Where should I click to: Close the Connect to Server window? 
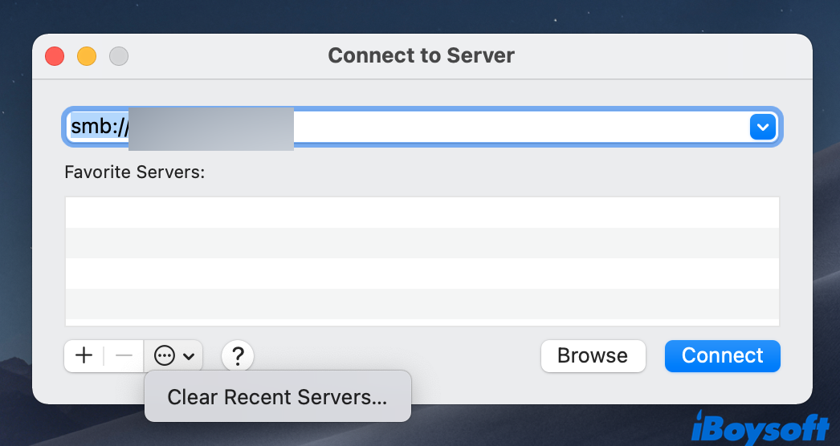pos(55,56)
